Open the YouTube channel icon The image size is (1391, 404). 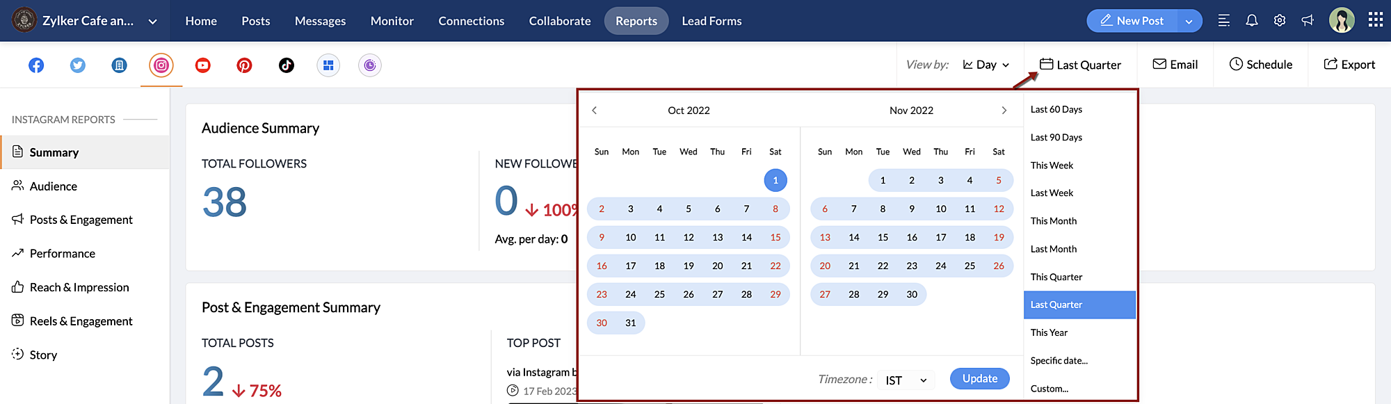(x=203, y=65)
